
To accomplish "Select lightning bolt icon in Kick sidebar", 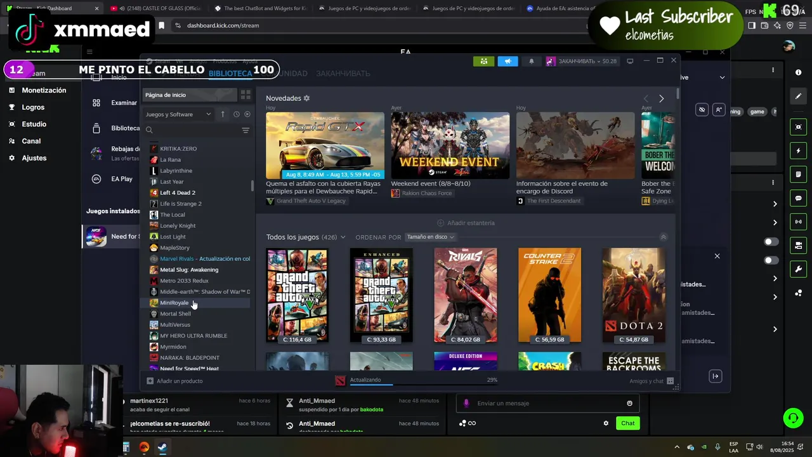I will point(798,151).
